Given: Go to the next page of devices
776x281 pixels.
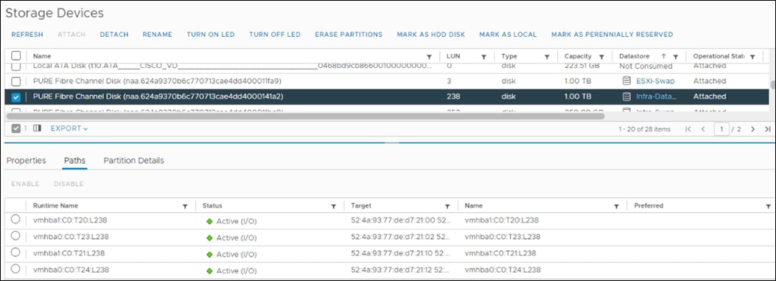Looking at the screenshot, I should pyautogui.click(x=752, y=129).
